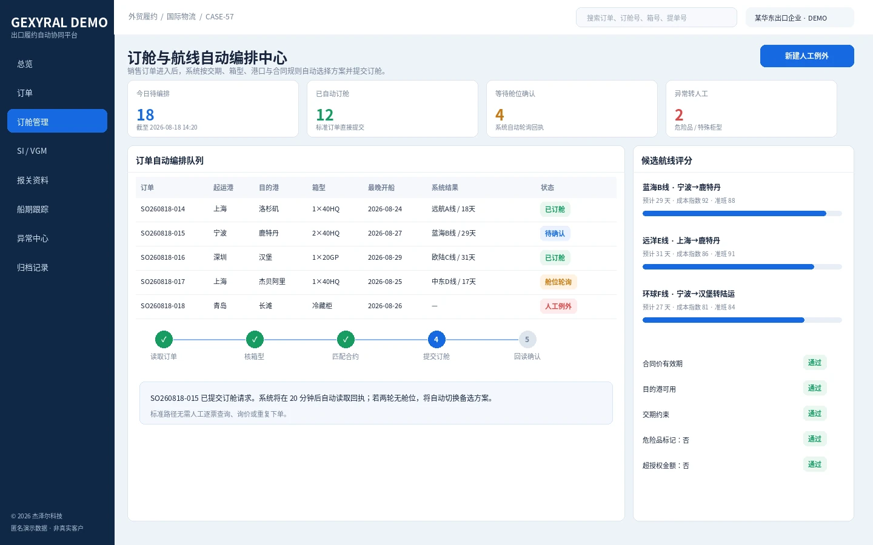This screenshot has height=545, width=873.
Task: Click order number SO260818-014
Action: [163, 210]
